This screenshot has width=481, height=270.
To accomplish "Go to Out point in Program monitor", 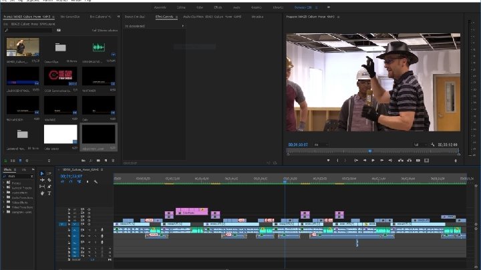I will (390, 161).
